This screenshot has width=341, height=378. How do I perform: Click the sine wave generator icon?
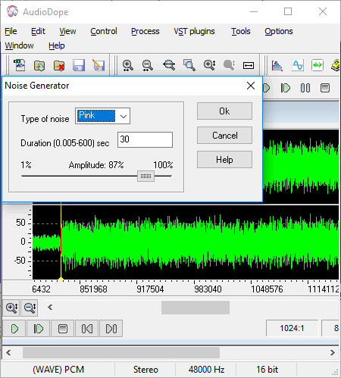298,65
